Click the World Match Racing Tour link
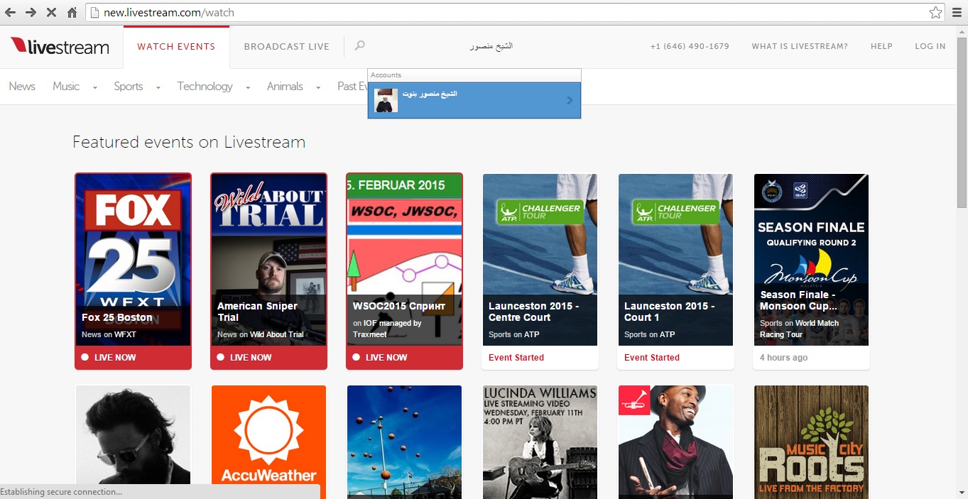This screenshot has width=968, height=499. pyautogui.click(x=799, y=329)
